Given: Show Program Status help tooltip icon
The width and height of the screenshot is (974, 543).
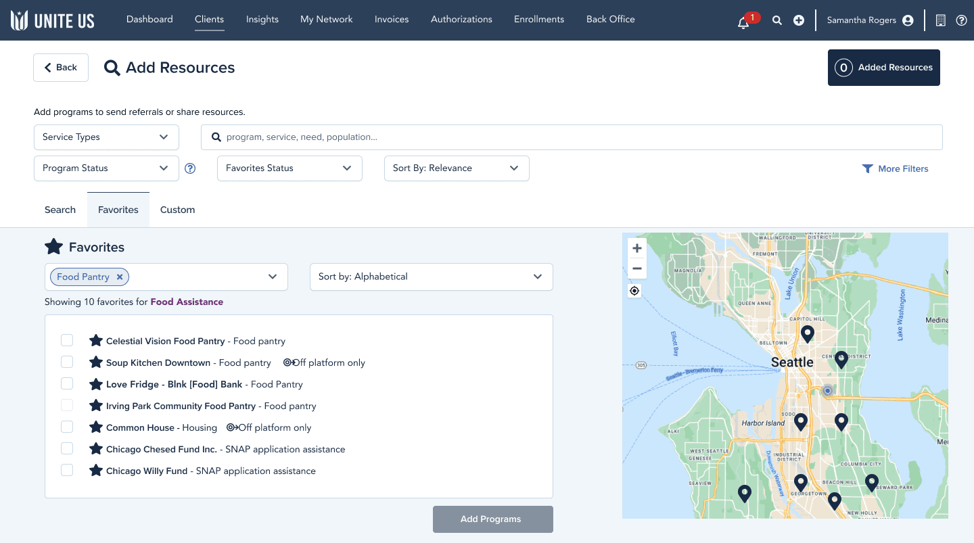Looking at the screenshot, I should pos(190,168).
